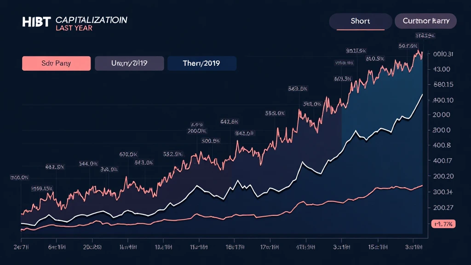
Task: Choose the Then/2019 dark blue button
Action: point(202,63)
